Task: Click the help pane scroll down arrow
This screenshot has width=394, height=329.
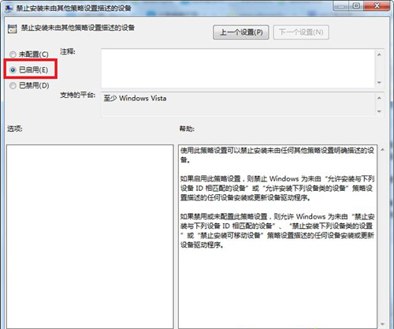Action: [383, 324]
